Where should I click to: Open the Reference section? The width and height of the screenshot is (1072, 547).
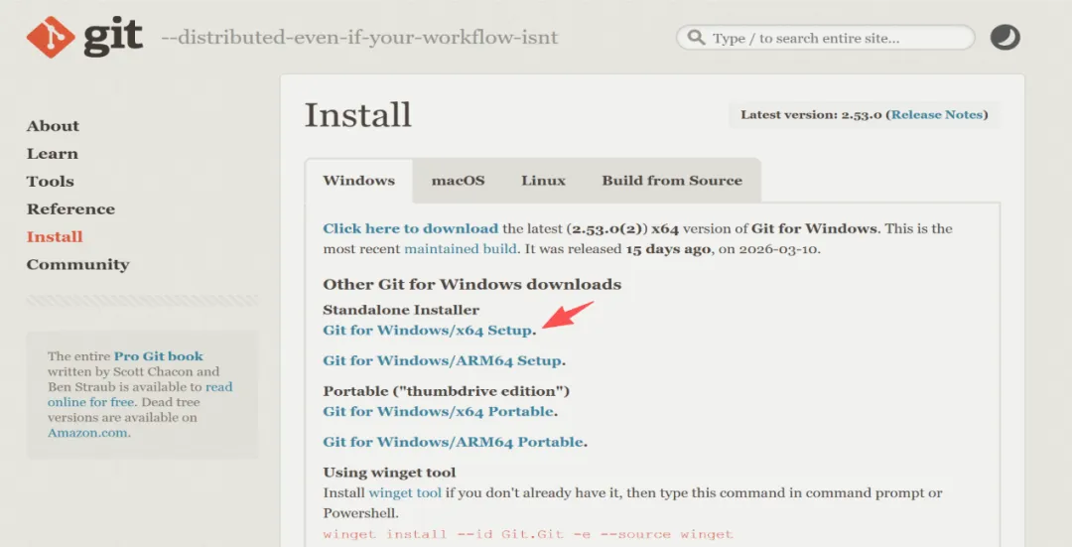point(70,209)
